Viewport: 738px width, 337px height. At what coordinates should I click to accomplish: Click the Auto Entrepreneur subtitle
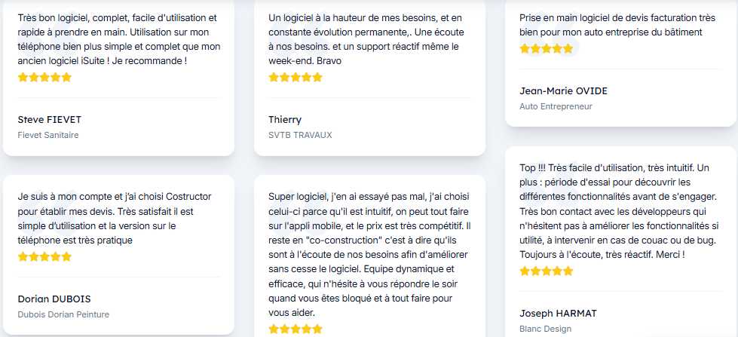556,106
